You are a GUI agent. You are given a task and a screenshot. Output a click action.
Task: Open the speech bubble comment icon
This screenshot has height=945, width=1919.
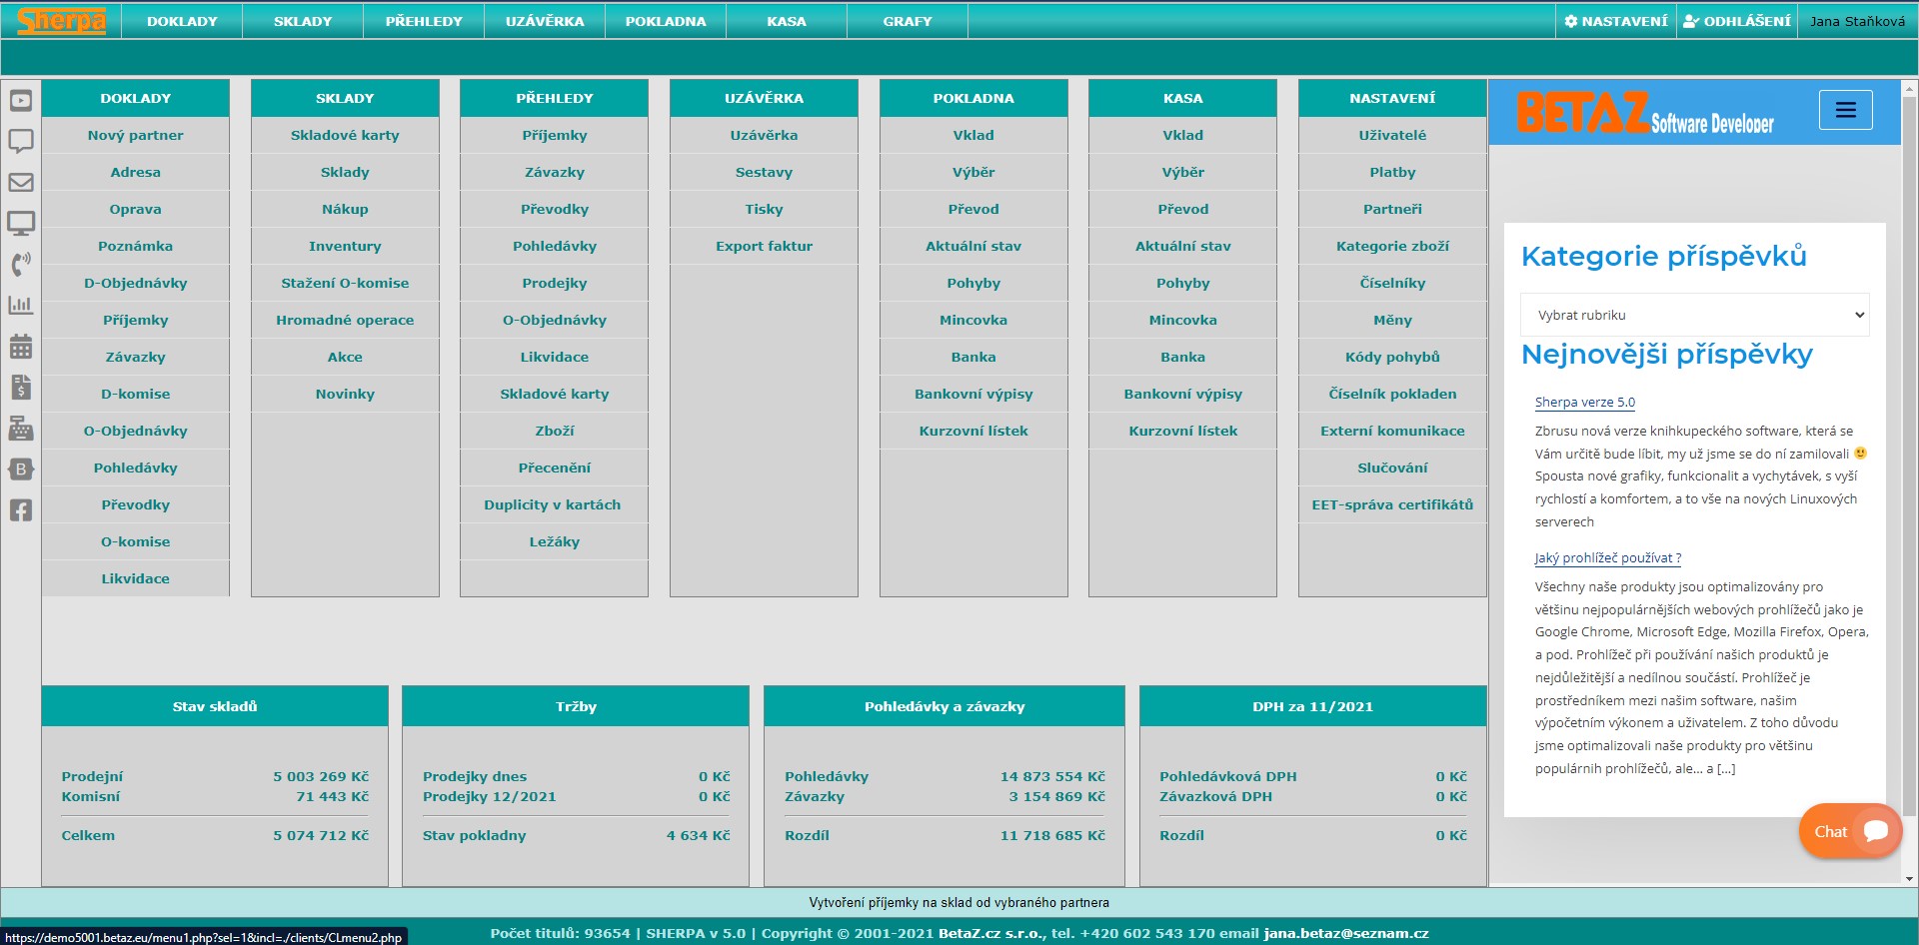click(x=21, y=141)
